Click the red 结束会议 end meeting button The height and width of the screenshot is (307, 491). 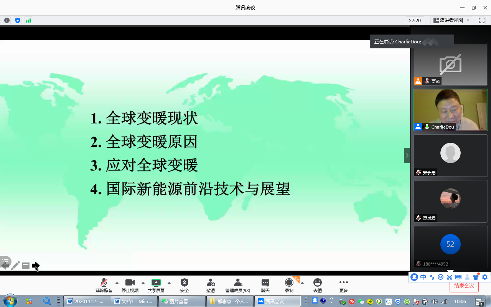click(464, 286)
